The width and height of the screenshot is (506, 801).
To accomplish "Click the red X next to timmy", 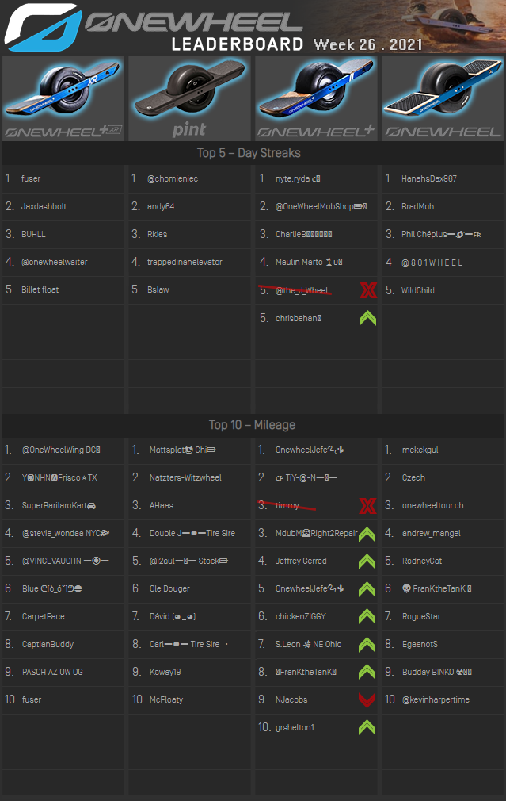I will click(x=367, y=506).
